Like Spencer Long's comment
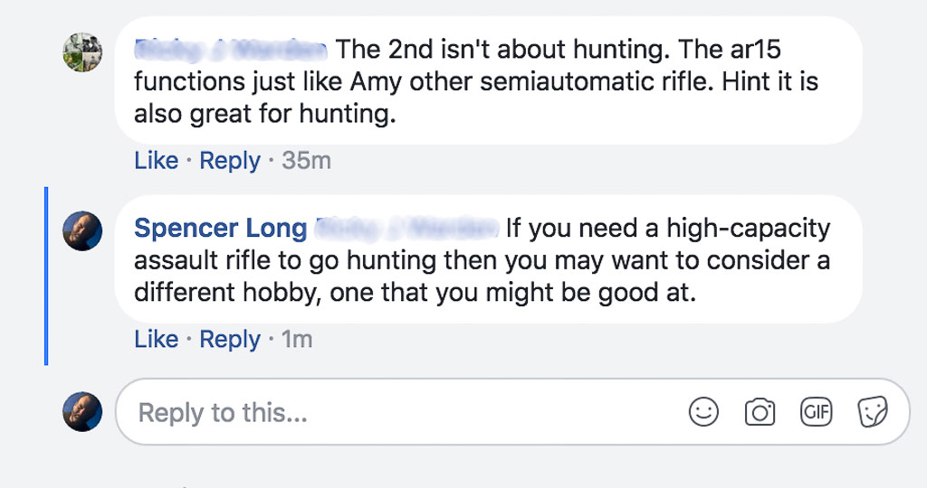 (x=156, y=340)
